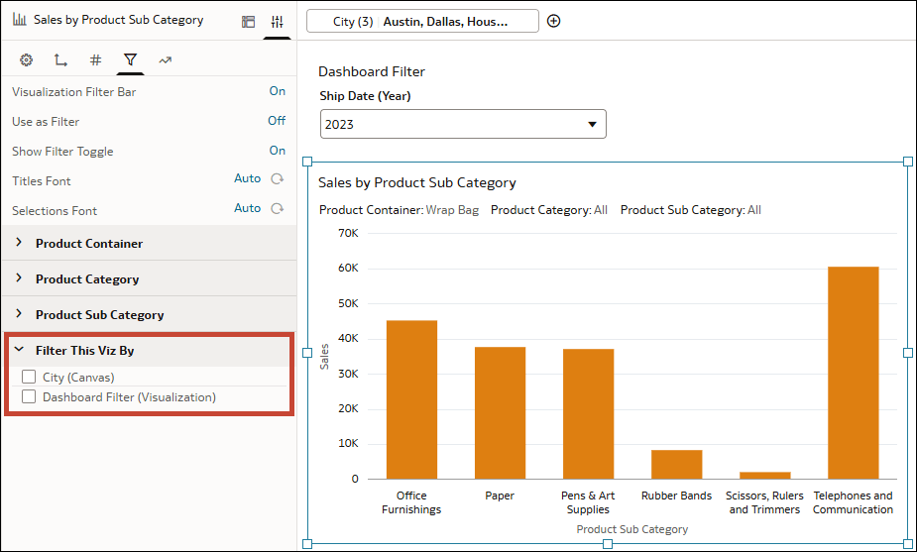The height and width of the screenshot is (552, 917).
Task: Click the add filter plus icon
Action: pos(553,21)
